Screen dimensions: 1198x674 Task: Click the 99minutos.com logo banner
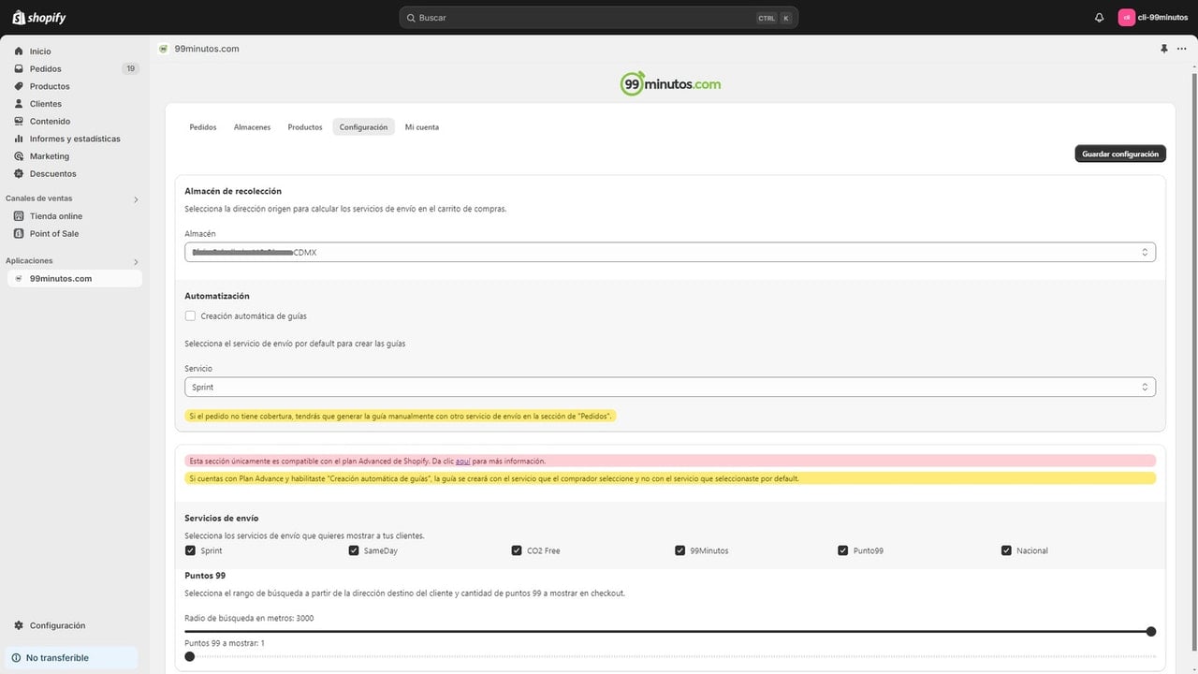click(670, 83)
